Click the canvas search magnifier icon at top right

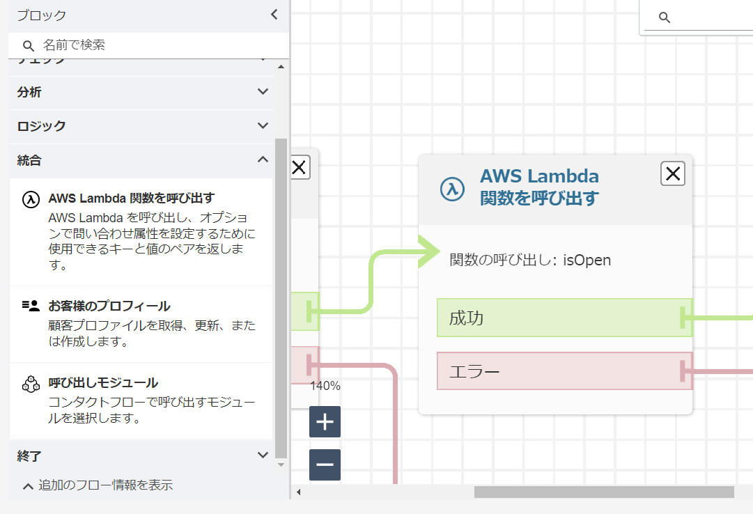click(x=664, y=18)
